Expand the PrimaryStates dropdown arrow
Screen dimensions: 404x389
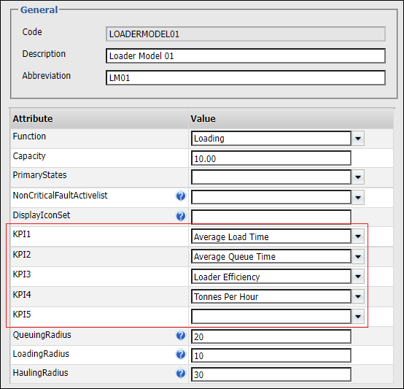tap(357, 177)
